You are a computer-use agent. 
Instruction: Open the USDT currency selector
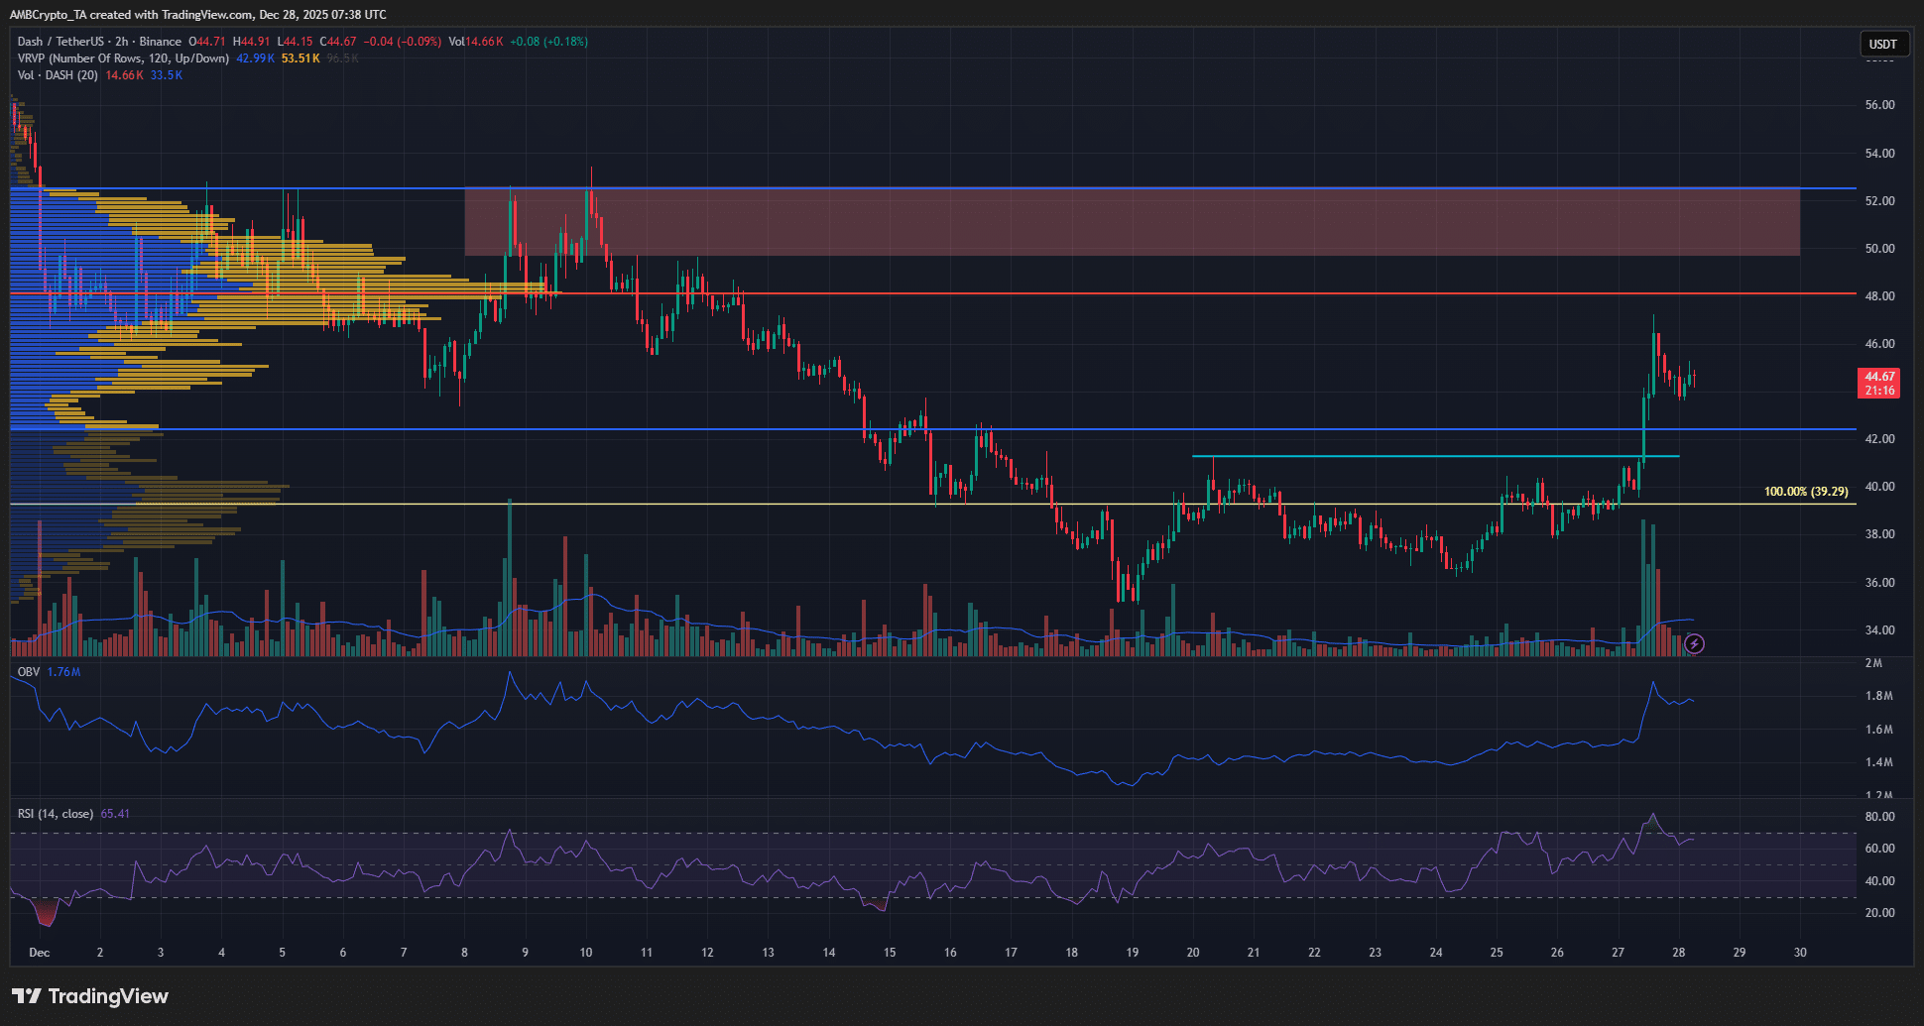(x=1882, y=44)
